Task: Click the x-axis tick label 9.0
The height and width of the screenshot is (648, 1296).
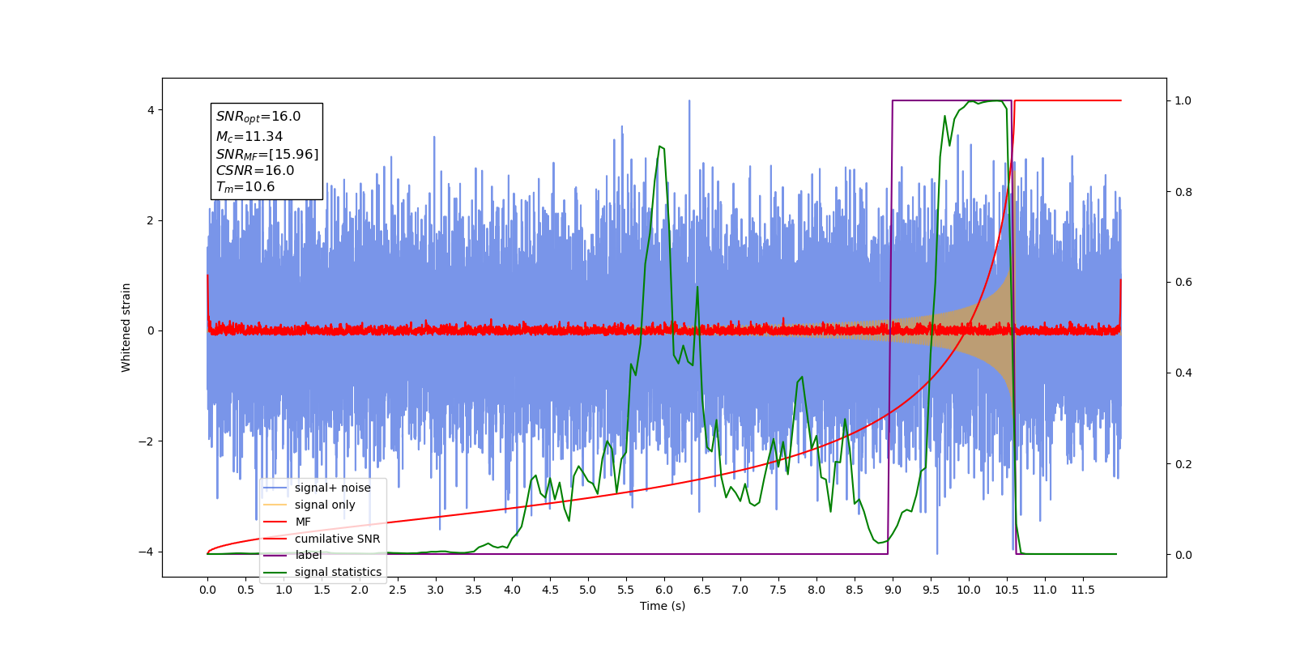Action: [893, 590]
